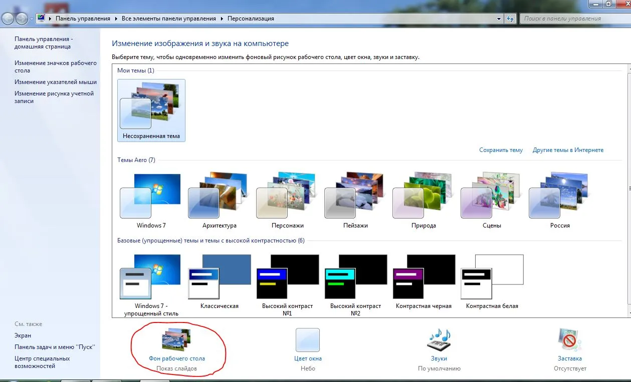Apply the Россия theme

[x=560, y=200]
